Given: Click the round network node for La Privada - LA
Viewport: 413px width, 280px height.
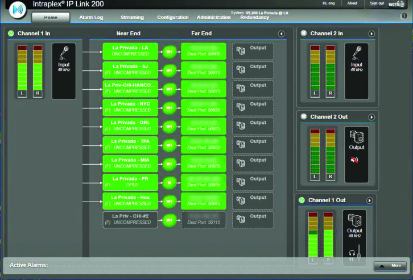Looking at the screenshot, I should (x=169, y=52).
